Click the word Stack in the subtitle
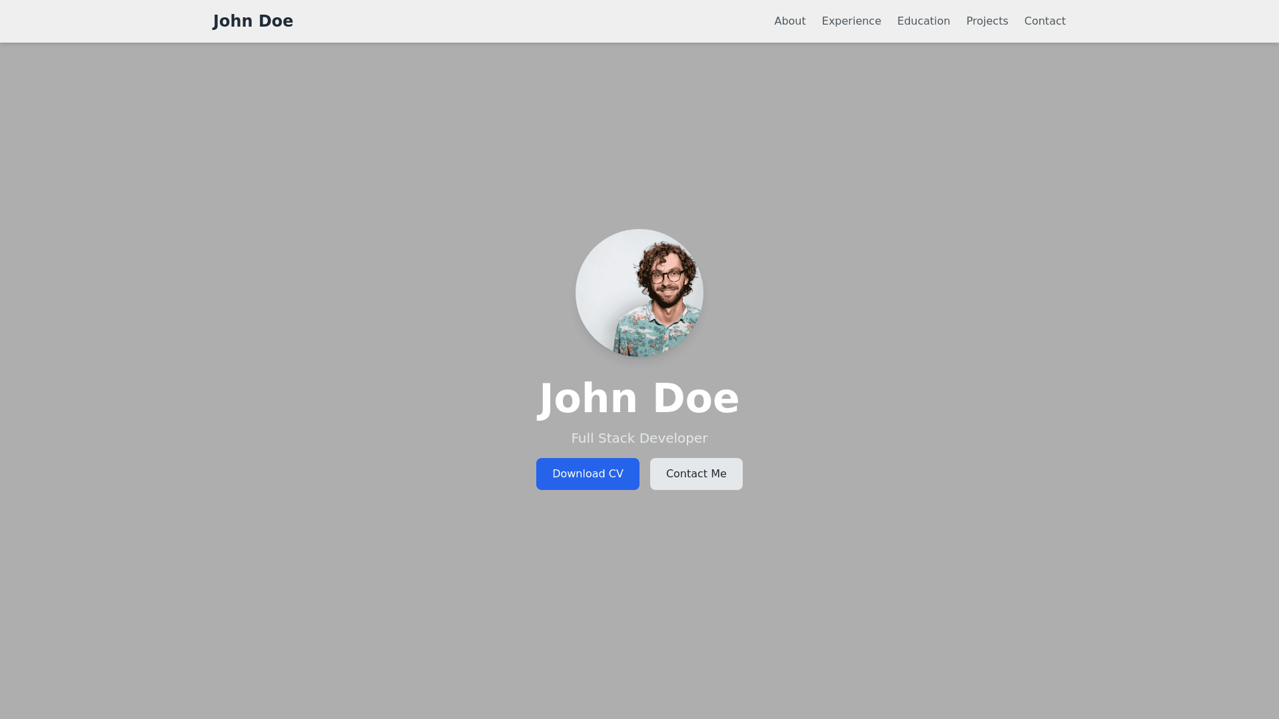The image size is (1279, 719). 616,438
